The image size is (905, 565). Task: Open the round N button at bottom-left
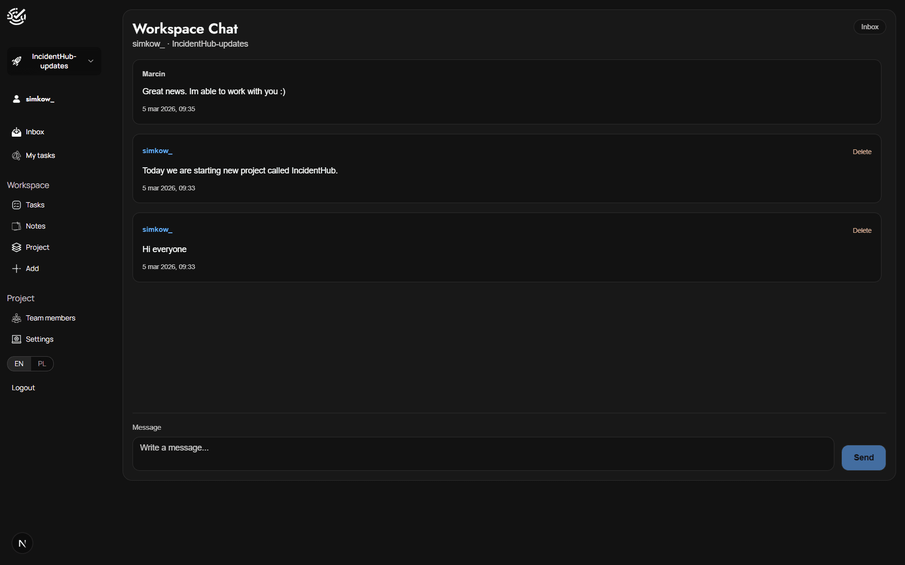coord(22,543)
